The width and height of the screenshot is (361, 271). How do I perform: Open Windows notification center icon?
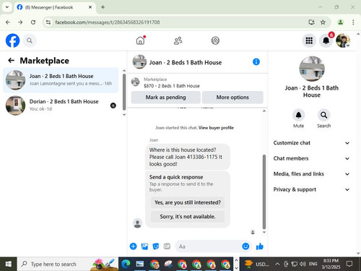click(x=349, y=264)
